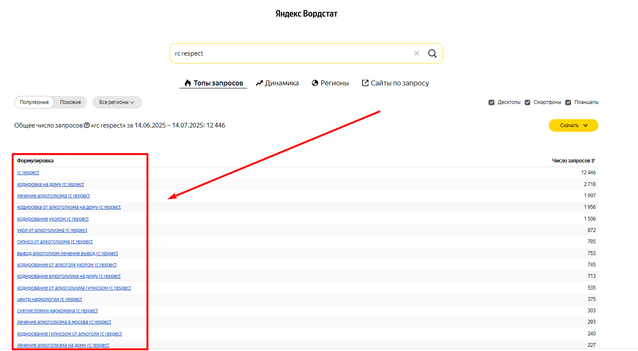Open the центр наркологии rc respect link
This screenshot has width=638, height=351.
pyautogui.click(x=50, y=299)
